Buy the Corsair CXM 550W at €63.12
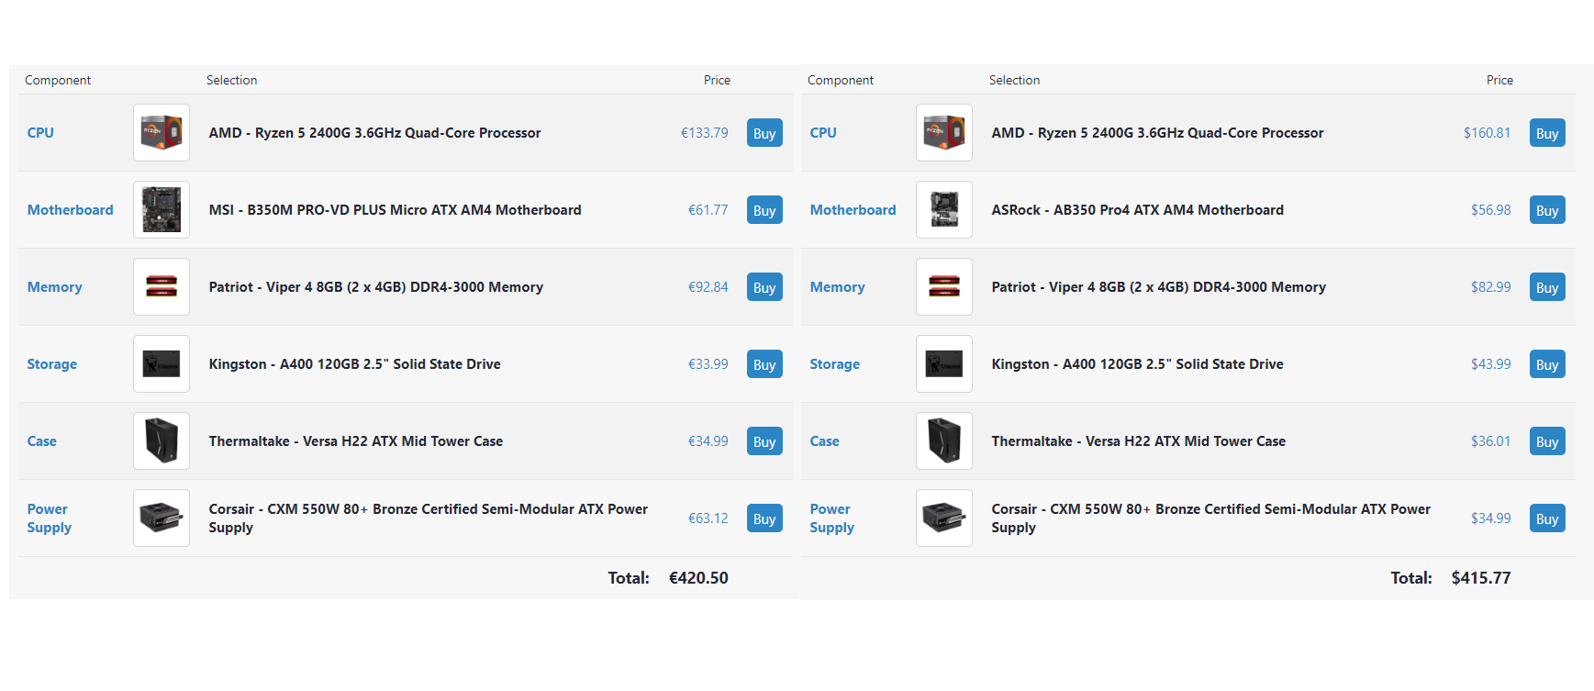Viewport: 1594px width, 691px height. point(764,518)
